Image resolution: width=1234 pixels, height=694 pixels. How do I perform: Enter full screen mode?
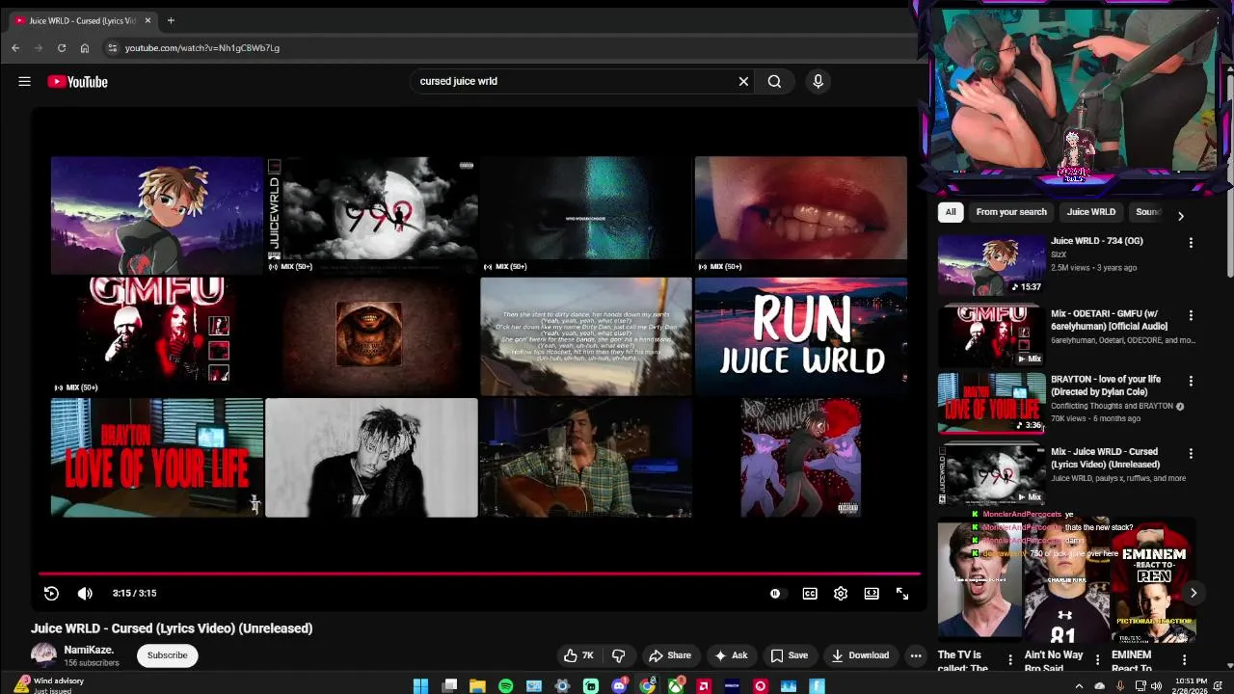[902, 594]
